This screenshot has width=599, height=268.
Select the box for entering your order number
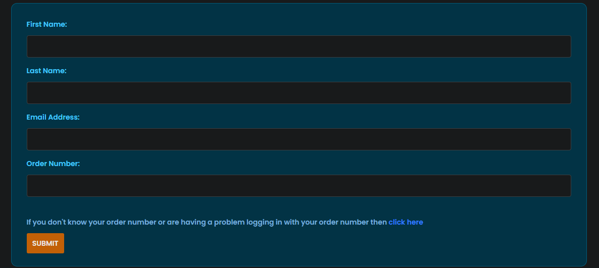(298, 186)
